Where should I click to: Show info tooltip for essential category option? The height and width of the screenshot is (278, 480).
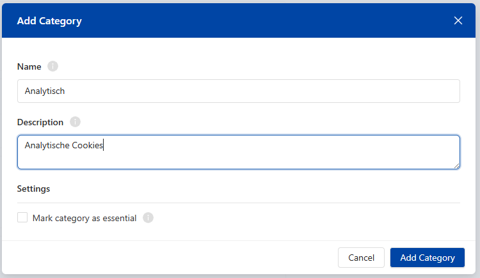coord(148,218)
